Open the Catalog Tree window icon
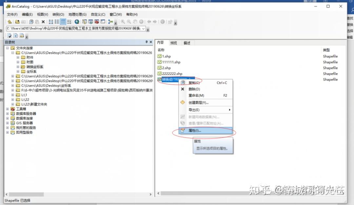Screen dimensions: 354x205 pos(85,22)
